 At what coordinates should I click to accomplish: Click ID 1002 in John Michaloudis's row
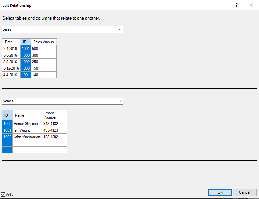(x=8, y=137)
